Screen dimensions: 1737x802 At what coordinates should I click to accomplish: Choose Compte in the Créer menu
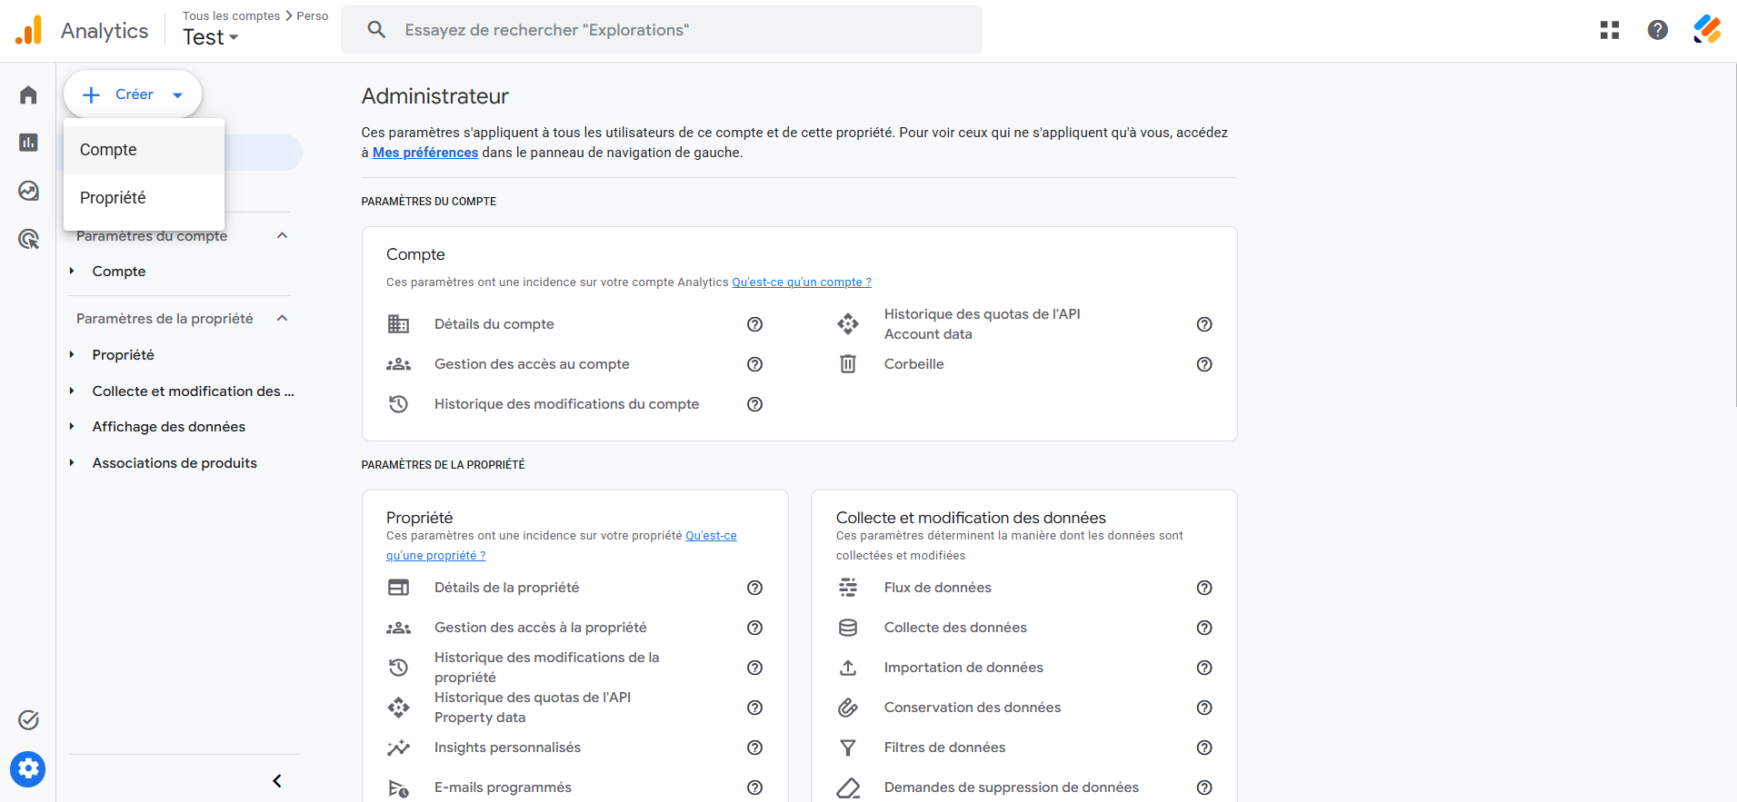144,150
